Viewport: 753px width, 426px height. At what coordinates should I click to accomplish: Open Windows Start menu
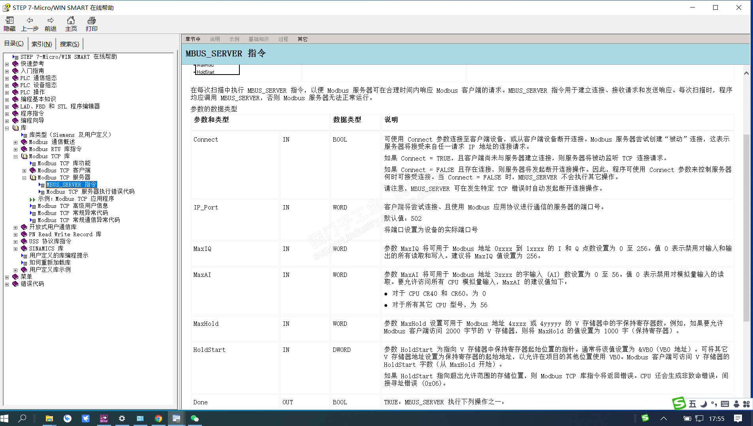click(5, 419)
